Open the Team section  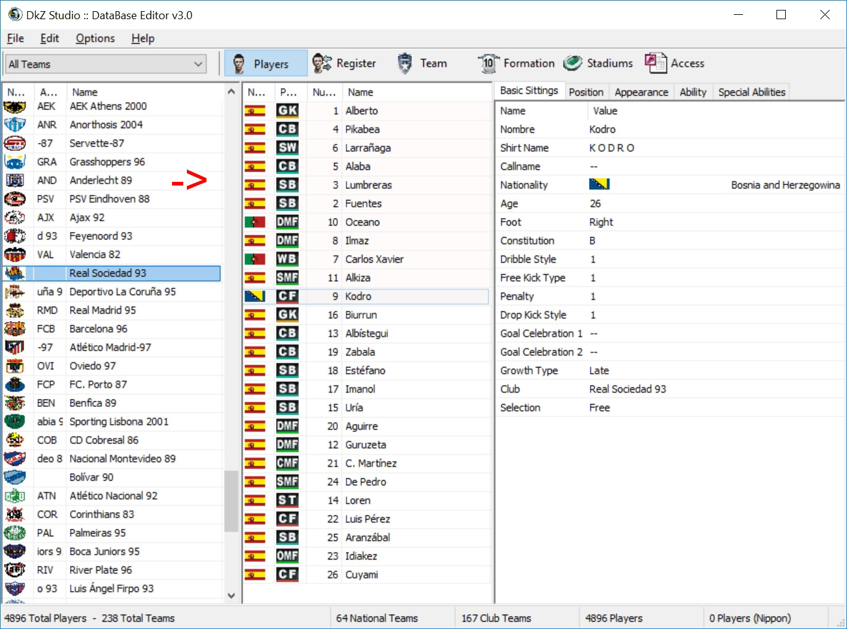pos(422,64)
